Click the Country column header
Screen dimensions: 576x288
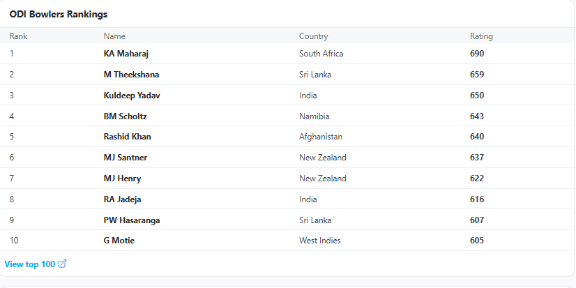pos(313,36)
